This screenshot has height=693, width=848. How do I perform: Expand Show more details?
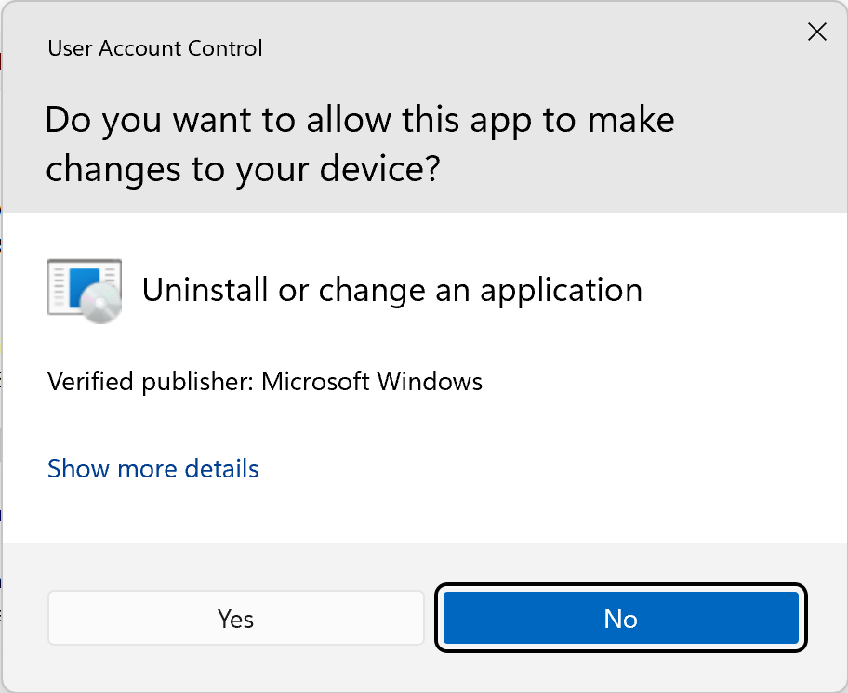point(152,469)
